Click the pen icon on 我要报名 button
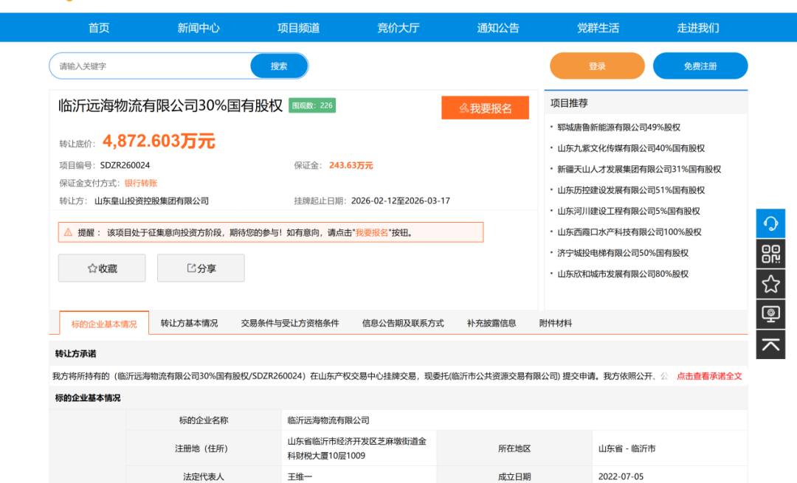 tap(466, 107)
